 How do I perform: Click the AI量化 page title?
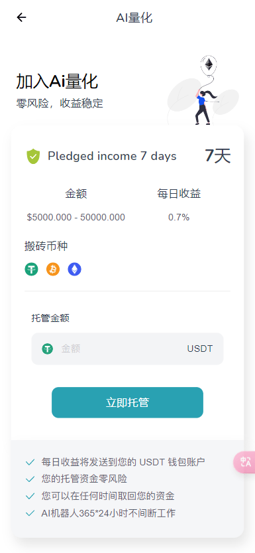134,17
